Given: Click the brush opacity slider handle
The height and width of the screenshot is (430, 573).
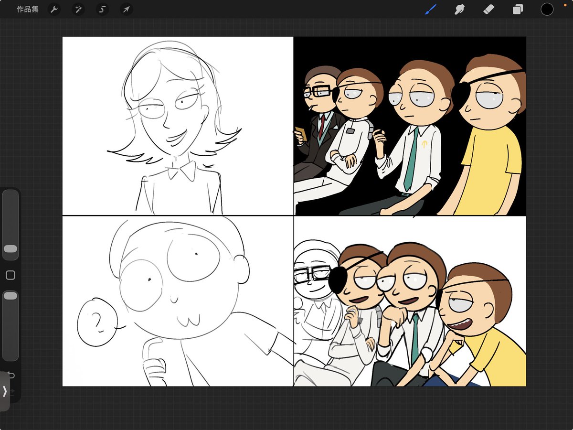Looking at the screenshot, I should click(10, 296).
